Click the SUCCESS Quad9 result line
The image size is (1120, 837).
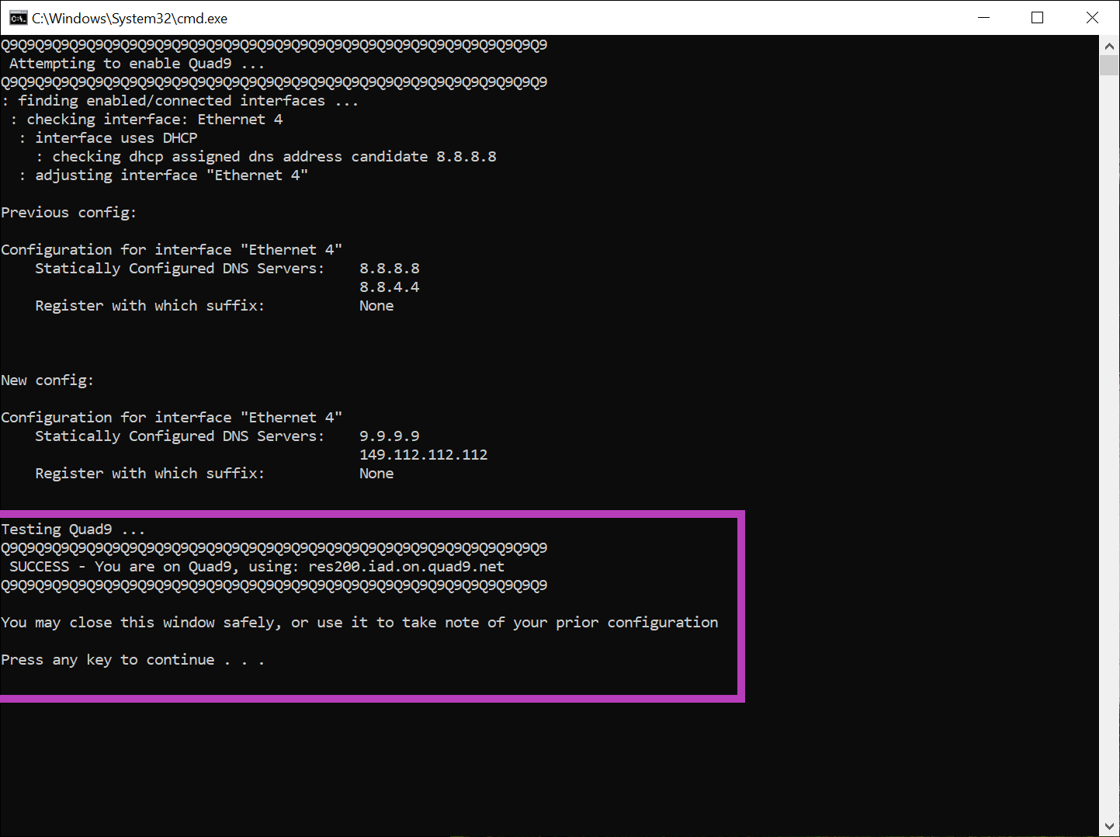pos(257,567)
